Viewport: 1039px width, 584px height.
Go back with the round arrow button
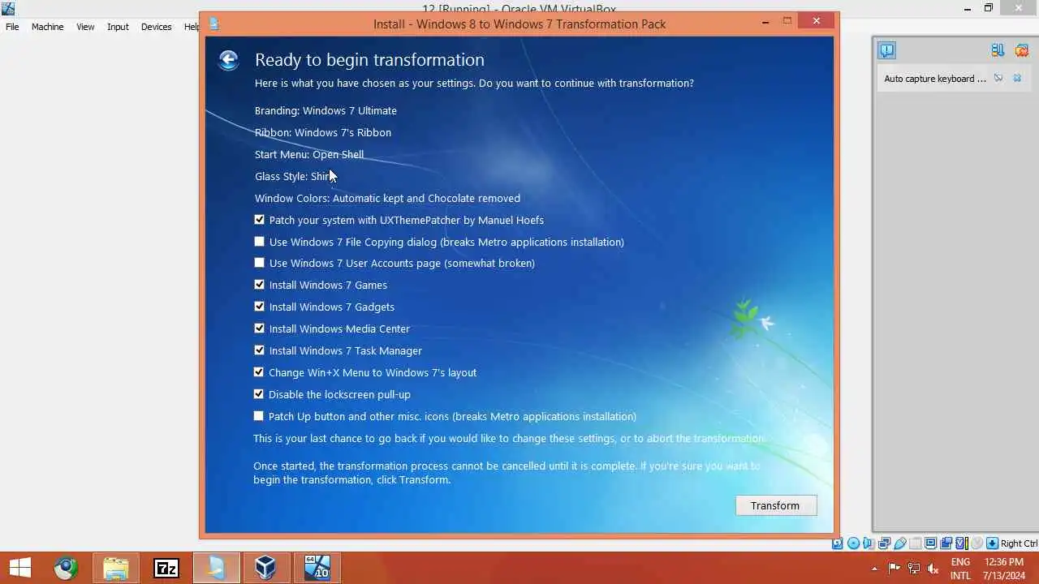point(228,60)
